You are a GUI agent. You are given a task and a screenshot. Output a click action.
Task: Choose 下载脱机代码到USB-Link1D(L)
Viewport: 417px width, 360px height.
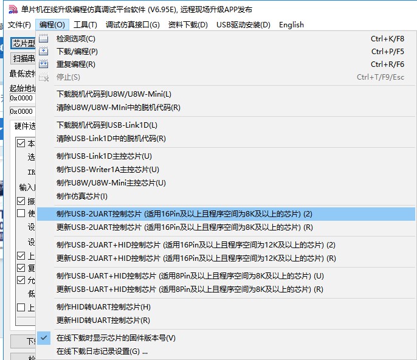[226, 125]
